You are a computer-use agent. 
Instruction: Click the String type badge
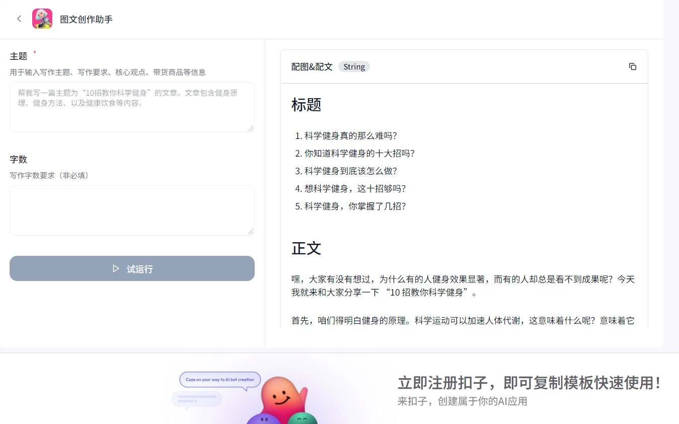pyautogui.click(x=354, y=66)
